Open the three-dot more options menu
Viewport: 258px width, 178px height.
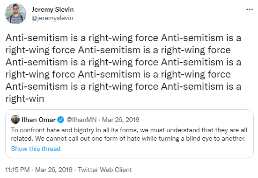[250, 9]
